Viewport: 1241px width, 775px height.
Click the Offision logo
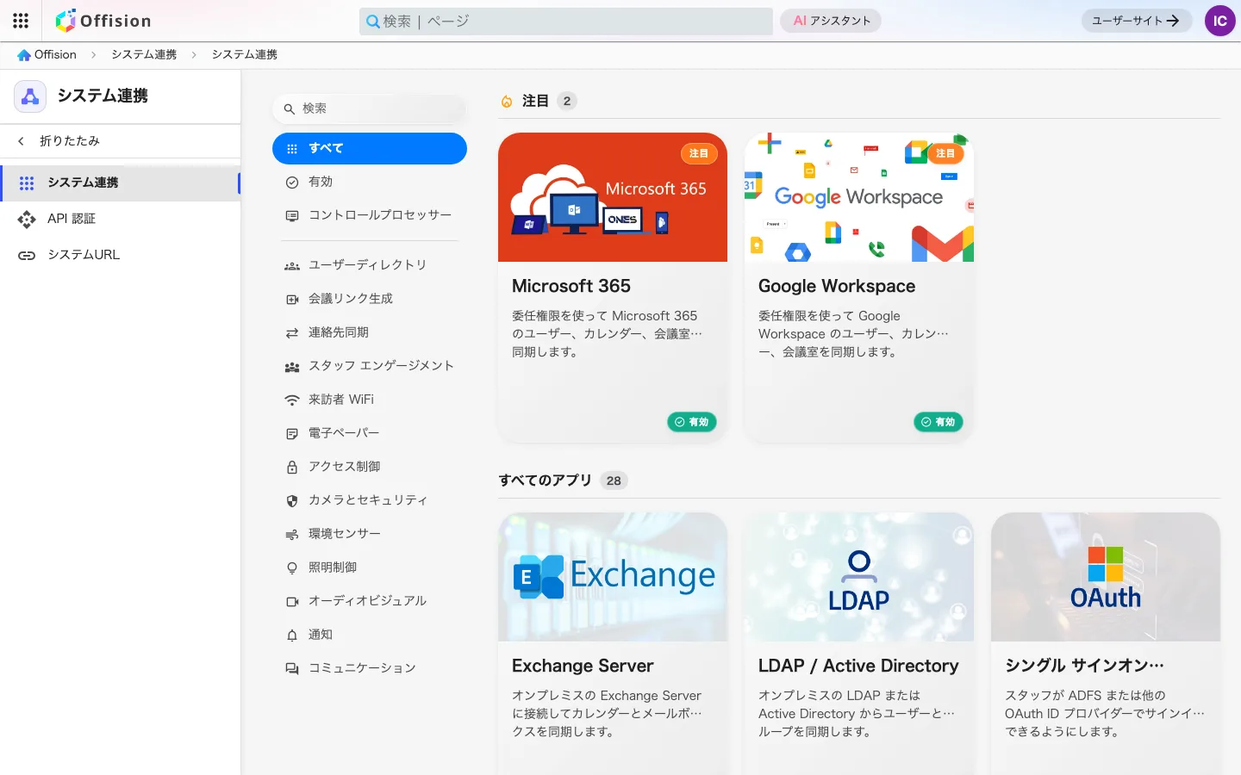pos(103,21)
